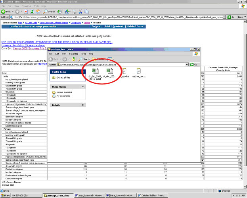Open Print / Download on FactFinder bar
This screenshot has height=198, width=247.
tap(114, 26)
